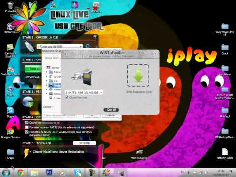This screenshot has height=177, width=236.
Task: Switch to WiNToBootic in the taskbar
Action: pyautogui.click(x=121, y=173)
